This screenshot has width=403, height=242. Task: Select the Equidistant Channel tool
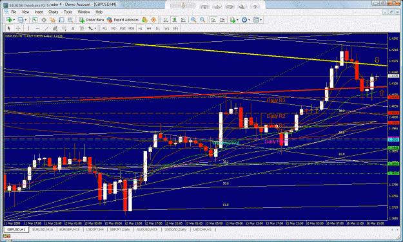pos(55,28)
